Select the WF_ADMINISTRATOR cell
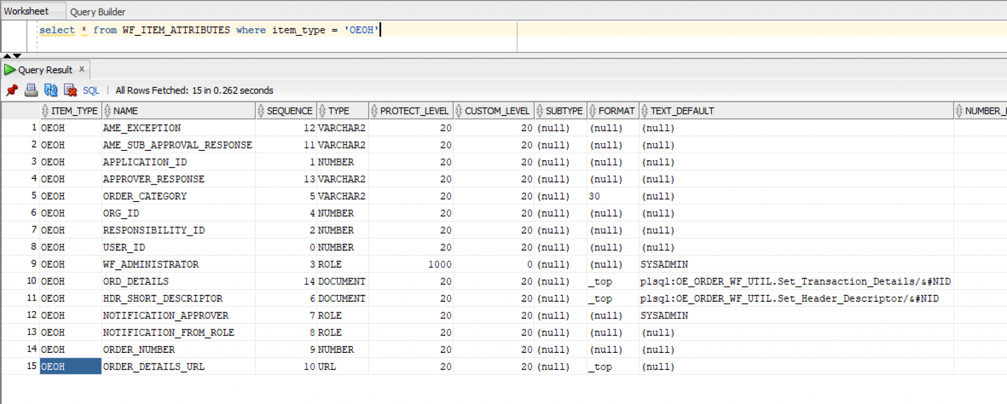The width and height of the screenshot is (1007, 404). pos(178,264)
